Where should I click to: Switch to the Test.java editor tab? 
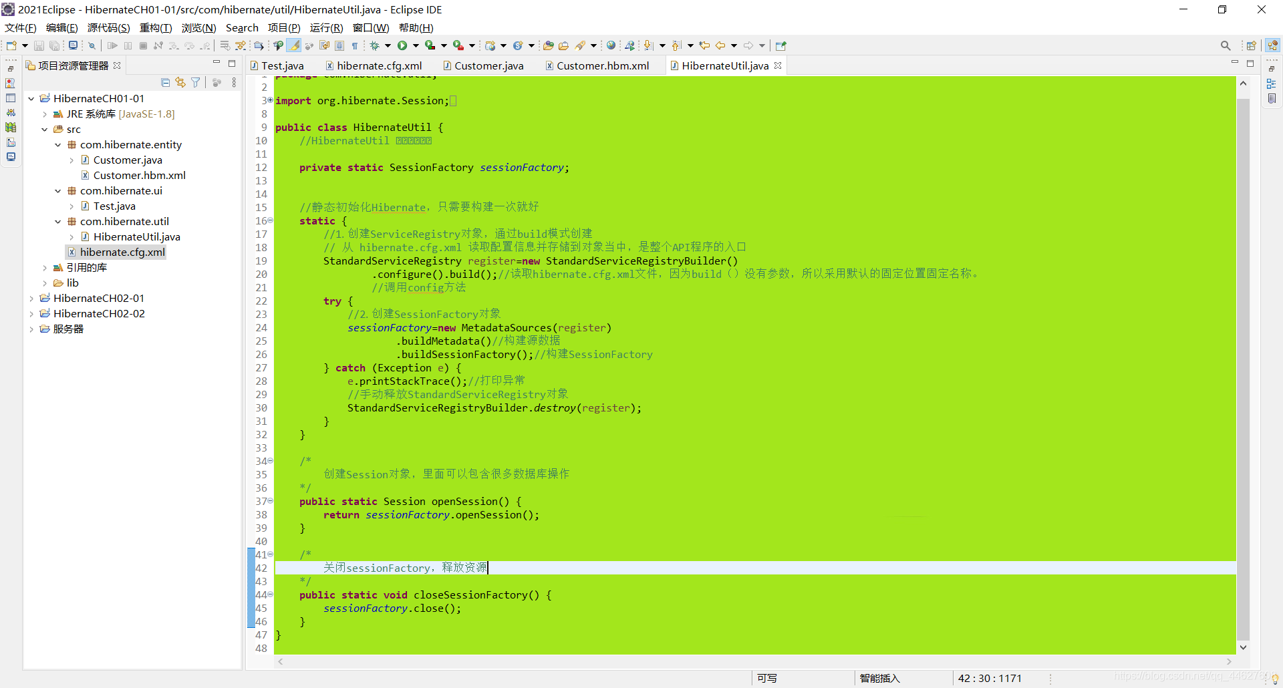tap(277, 65)
